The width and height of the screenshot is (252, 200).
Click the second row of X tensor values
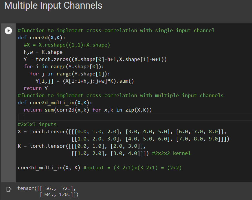(x=150, y=139)
